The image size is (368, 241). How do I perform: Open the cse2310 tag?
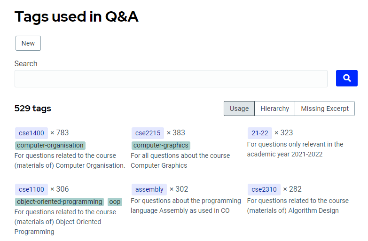click(x=264, y=189)
